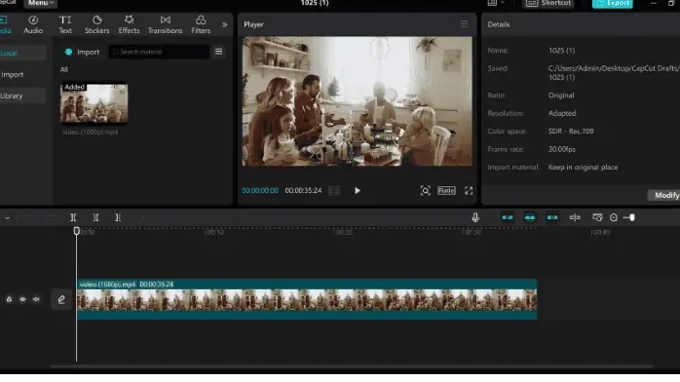680x382 pixels.
Task: Click the timeline cover settings icon
Action: coord(597,217)
